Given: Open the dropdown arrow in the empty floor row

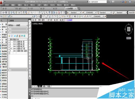Looking at the screenshot, I should (x=9, y=53).
